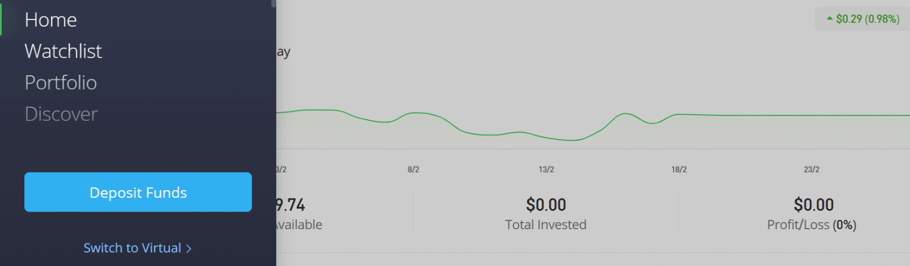Click the Switch to Virtual link
The width and height of the screenshot is (910, 266).
tap(132, 248)
